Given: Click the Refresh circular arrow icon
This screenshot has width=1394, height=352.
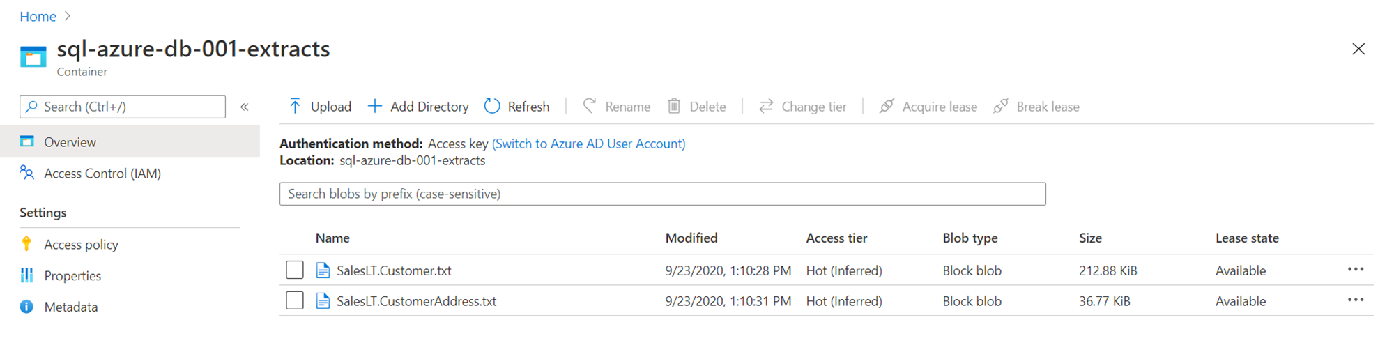Looking at the screenshot, I should (492, 106).
